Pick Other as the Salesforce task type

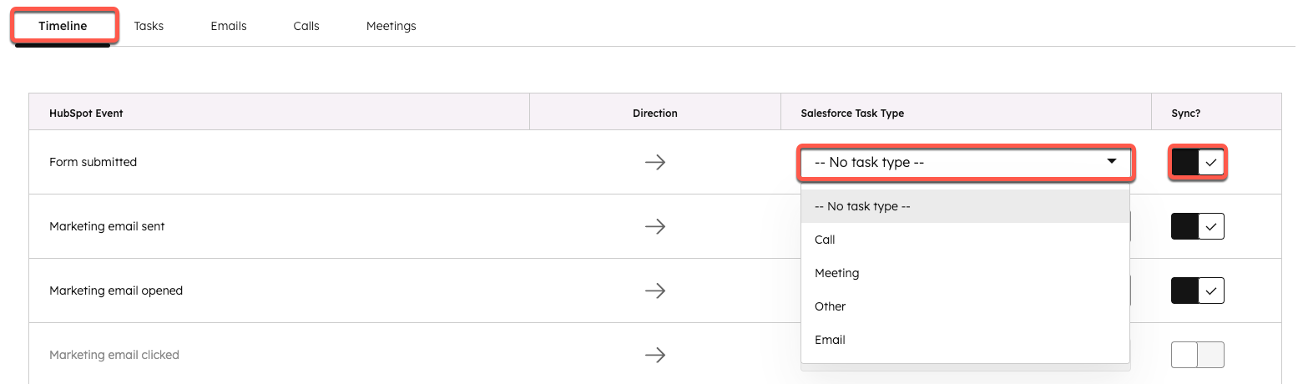point(830,306)
